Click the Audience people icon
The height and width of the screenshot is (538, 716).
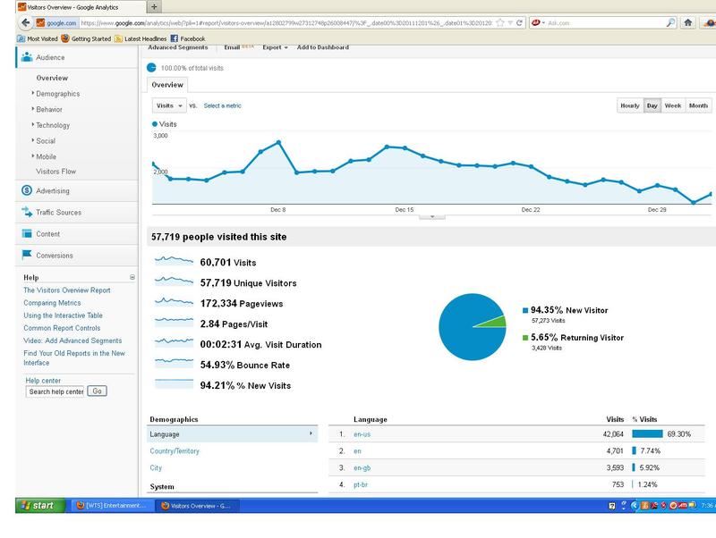tap(27, 57)
